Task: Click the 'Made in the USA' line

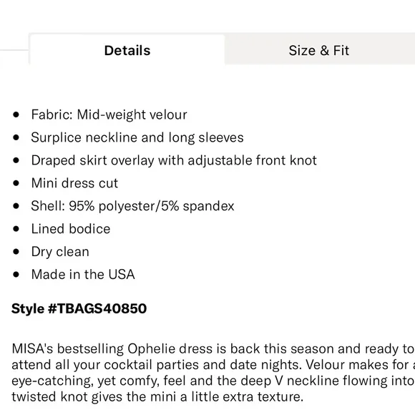Action: tap(83, 274)
